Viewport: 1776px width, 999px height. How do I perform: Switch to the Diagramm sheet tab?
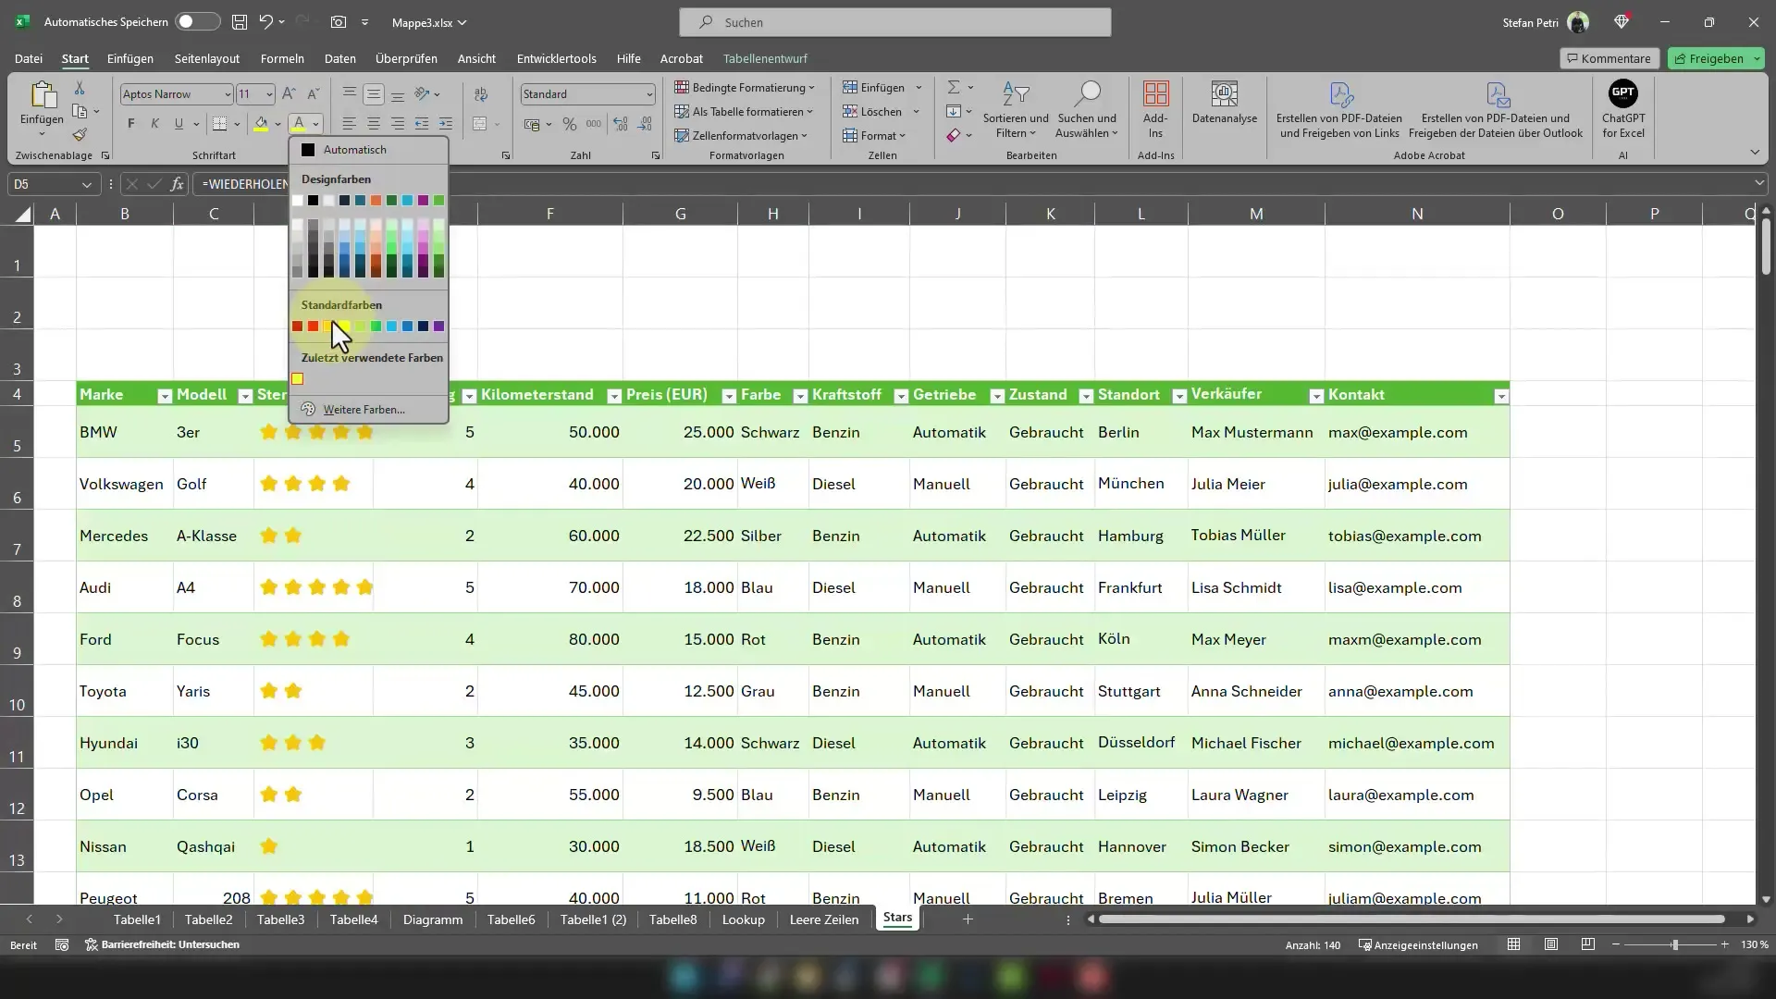tap(433, 918)
